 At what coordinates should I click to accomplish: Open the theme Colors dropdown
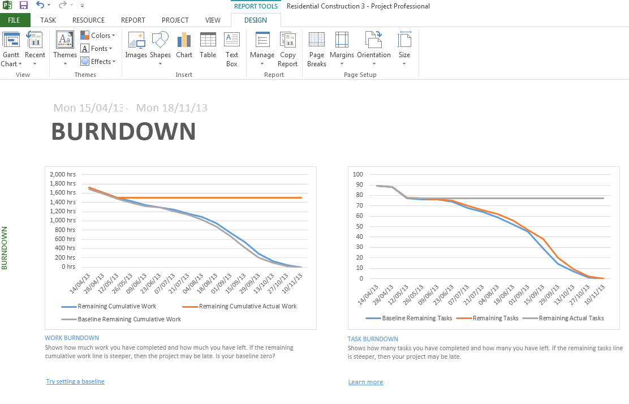click(97, 35)
